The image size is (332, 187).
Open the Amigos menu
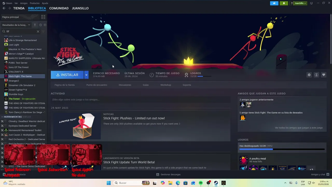tap(24, 3)
